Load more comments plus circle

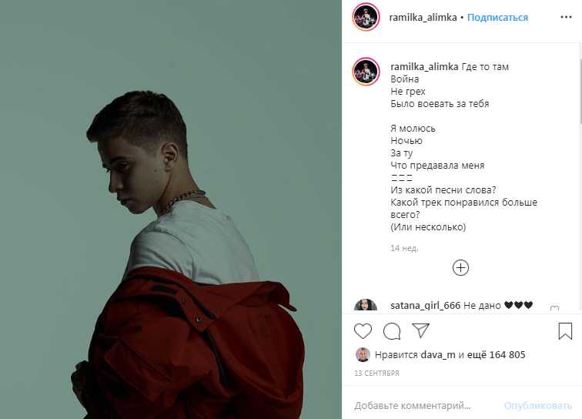point(460,268)
